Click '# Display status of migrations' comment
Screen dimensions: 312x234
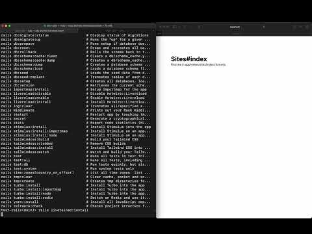(118, 35)
